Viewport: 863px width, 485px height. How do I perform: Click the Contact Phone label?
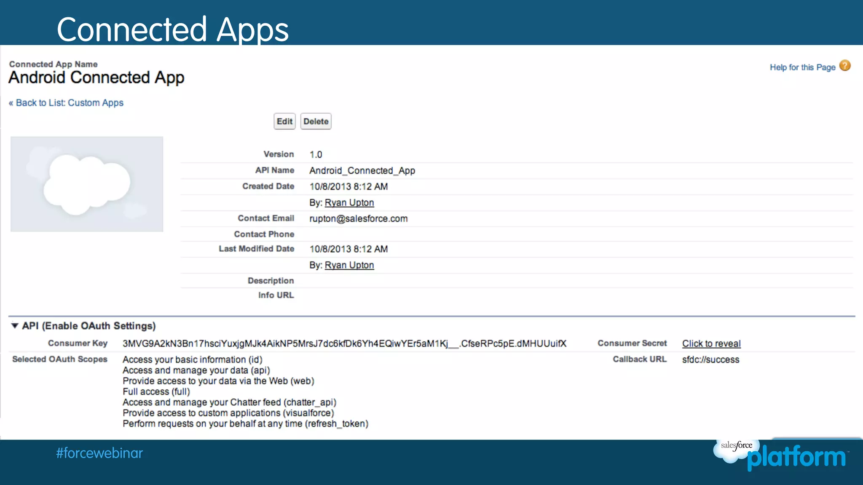[264, 234]
